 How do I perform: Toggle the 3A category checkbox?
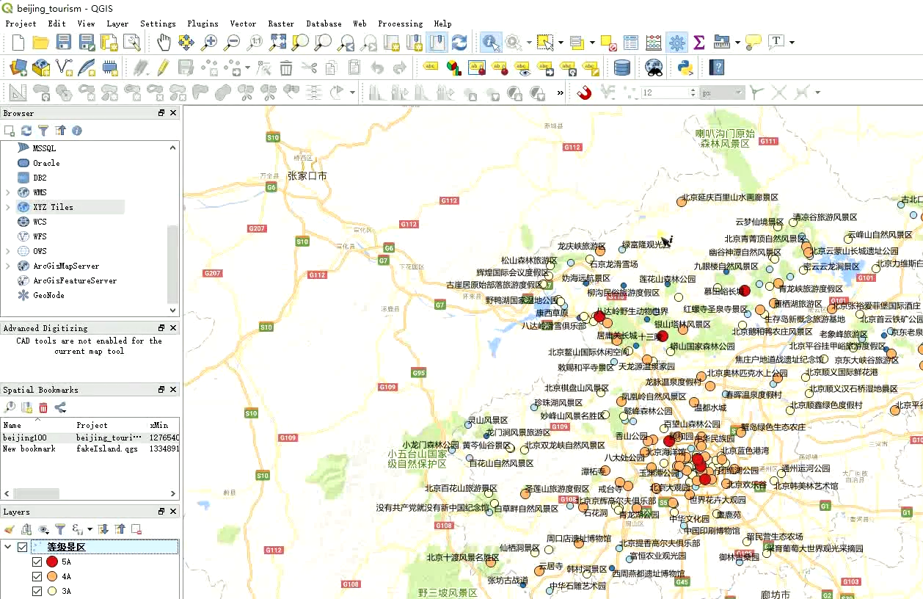37,591
